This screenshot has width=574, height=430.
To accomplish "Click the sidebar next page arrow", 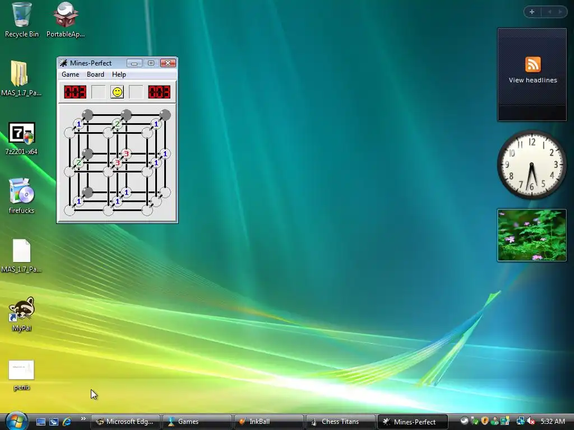I will pos(560,12).
